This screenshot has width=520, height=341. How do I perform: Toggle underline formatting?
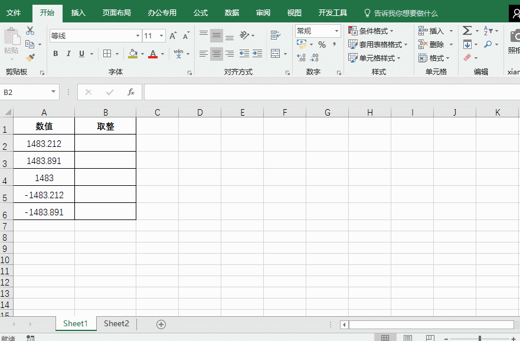click(81, 53)
